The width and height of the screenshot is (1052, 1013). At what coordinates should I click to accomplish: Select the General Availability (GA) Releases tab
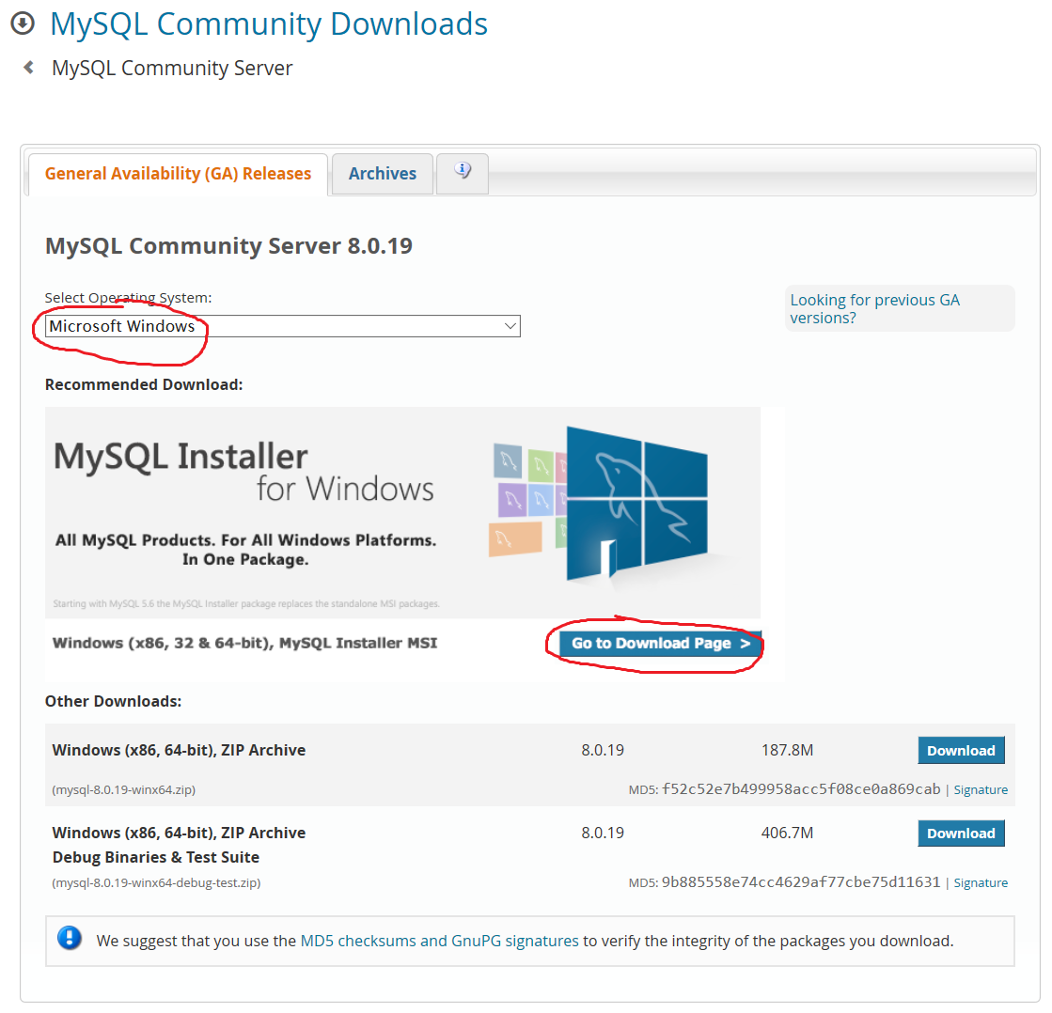click(x=178, y=174)
